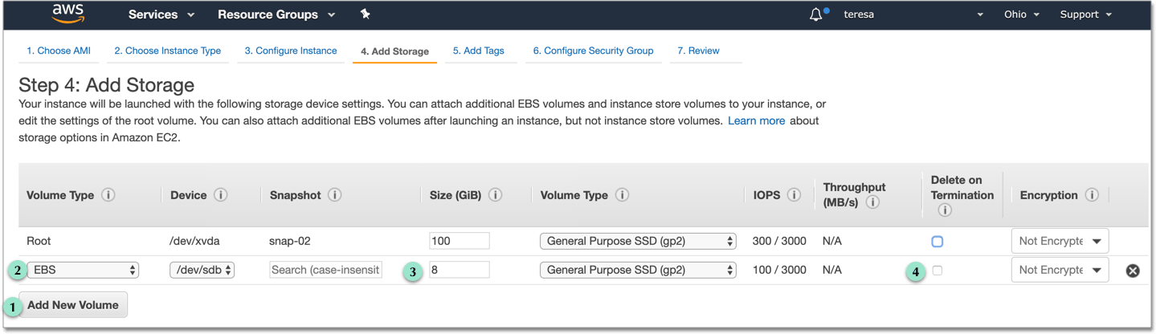Open EBS row General Purpose SSD dropdown
The image size is (1156, 334).
pos(638,270)
